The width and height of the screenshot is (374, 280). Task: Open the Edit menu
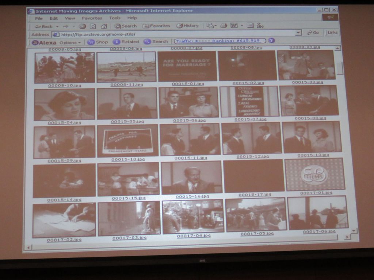[x=53, y=18]
